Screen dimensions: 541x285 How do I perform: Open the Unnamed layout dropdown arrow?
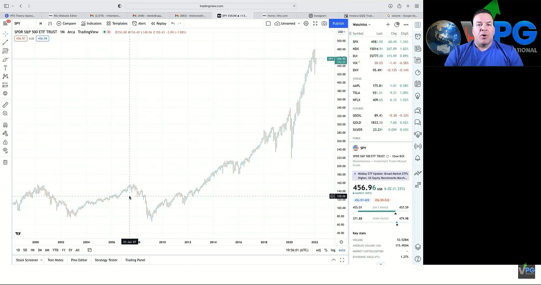(x=299, y=24)
